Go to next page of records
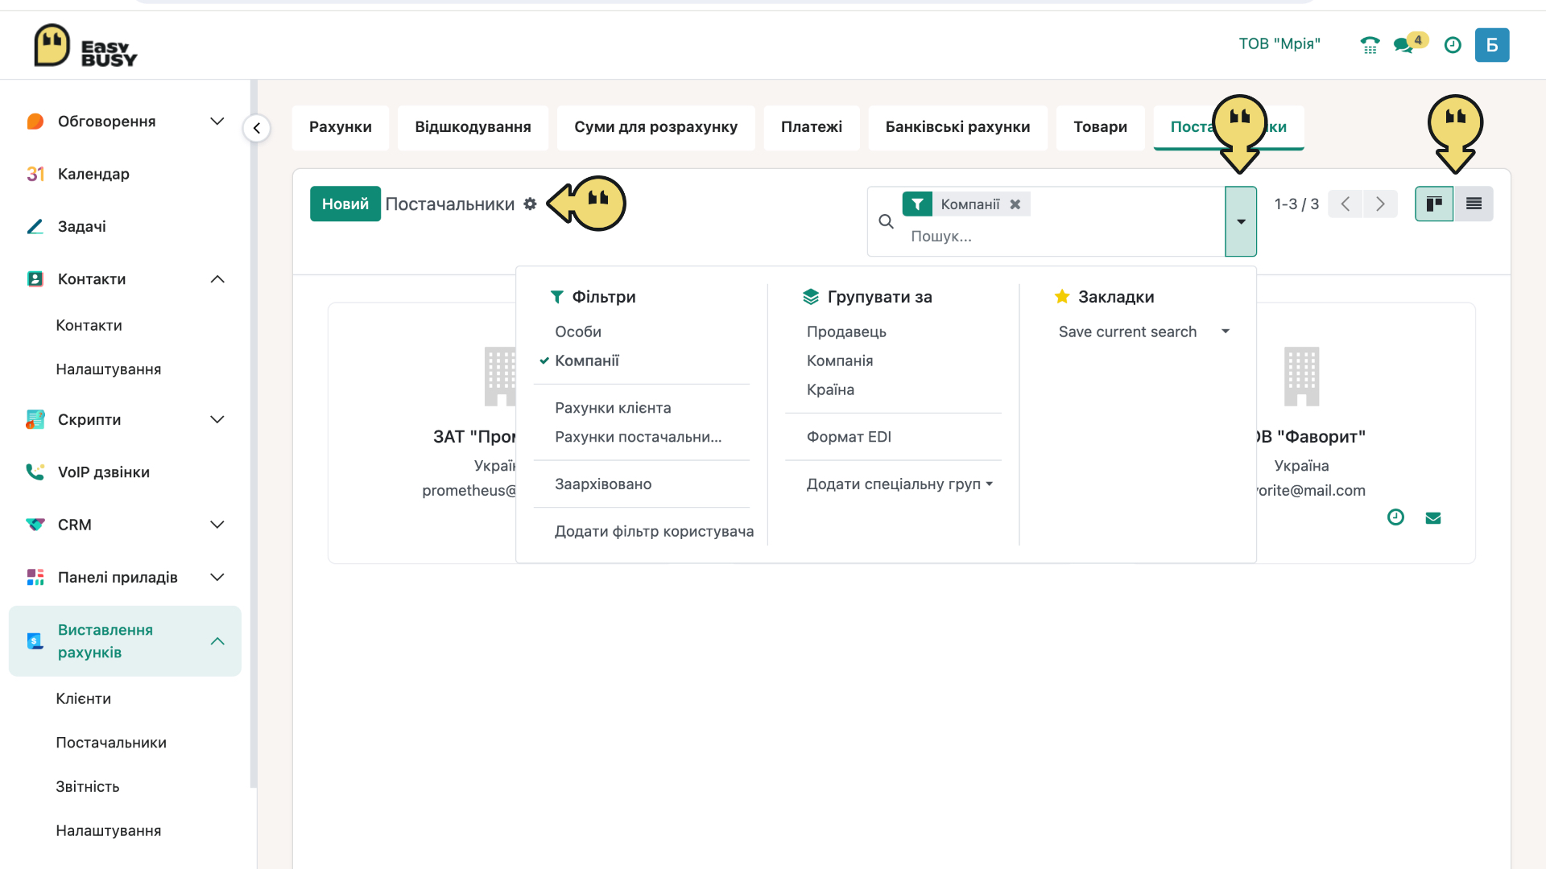This screenshot has width=1546, height=869. pos(1380,204)
